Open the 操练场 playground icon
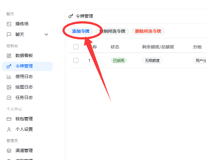This screenshot has width=206, height=160. click(x=9, y=24)
